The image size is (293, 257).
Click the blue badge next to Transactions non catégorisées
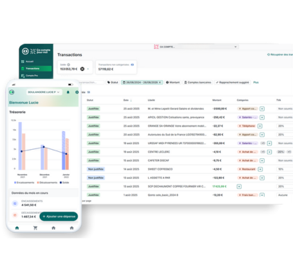pos(132,65)
